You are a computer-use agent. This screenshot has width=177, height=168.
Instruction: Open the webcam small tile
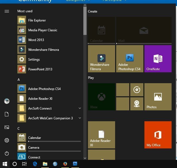coord(137,104)
